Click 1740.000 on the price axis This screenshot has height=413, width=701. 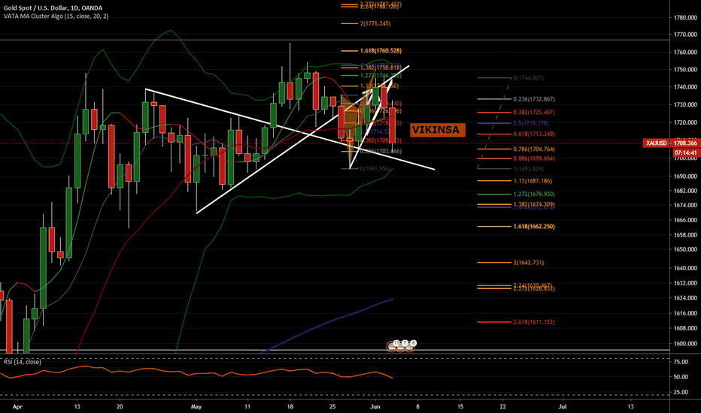click(x=685, y=87)
